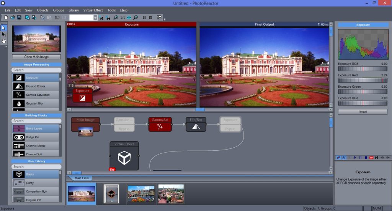Click the bypassed Exposure node in flow

point(230,124)
